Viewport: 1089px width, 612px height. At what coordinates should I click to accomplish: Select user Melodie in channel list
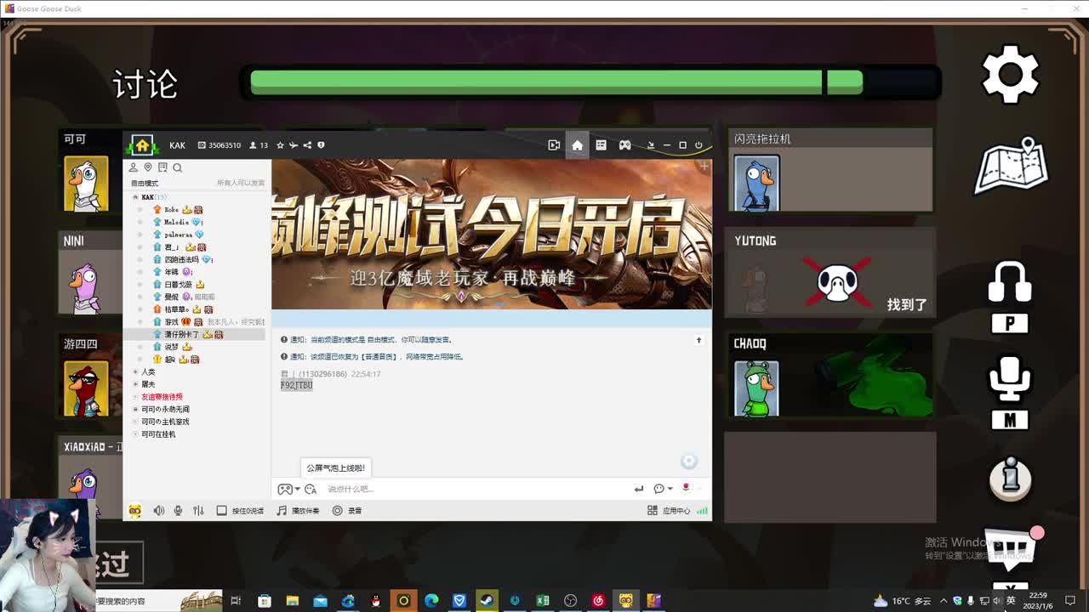pos(176,222)
